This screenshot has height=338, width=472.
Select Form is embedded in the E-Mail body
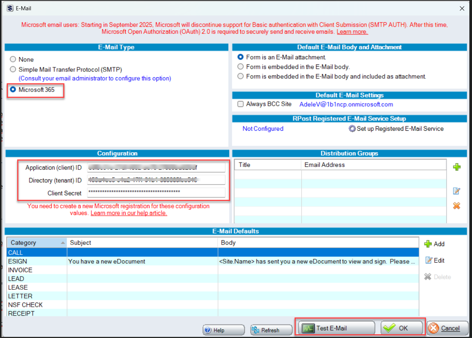(294, 67)
